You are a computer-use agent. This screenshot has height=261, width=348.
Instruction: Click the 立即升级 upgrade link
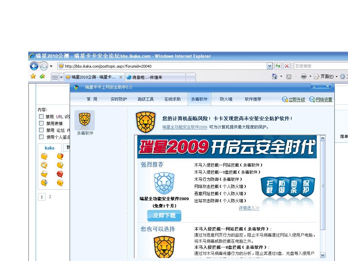click(x=294, y=100)
